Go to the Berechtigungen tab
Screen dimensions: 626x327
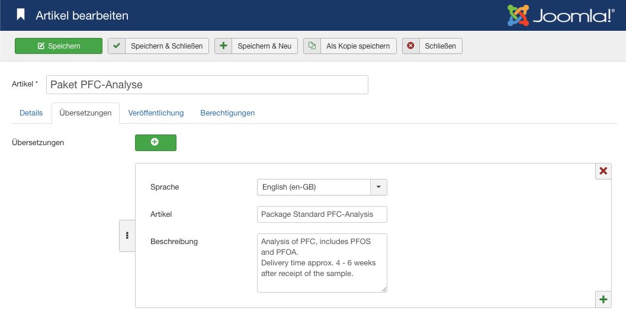pos(227,113)
